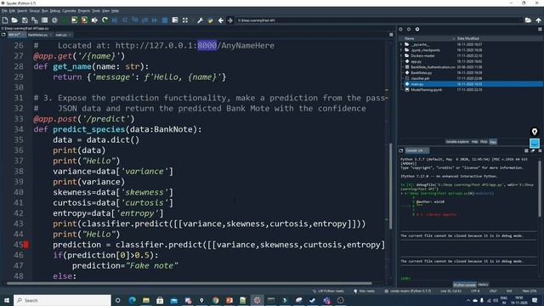Select BankNote_Authentication.csv in file explorer

(x=430, y=67)
